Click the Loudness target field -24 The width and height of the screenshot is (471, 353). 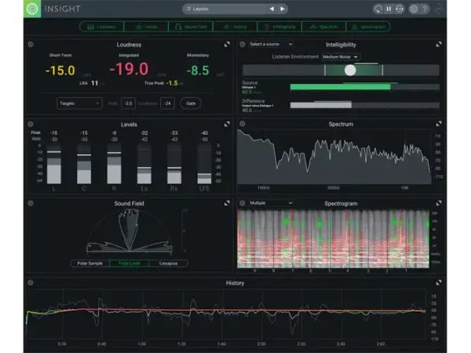(168, 104)
